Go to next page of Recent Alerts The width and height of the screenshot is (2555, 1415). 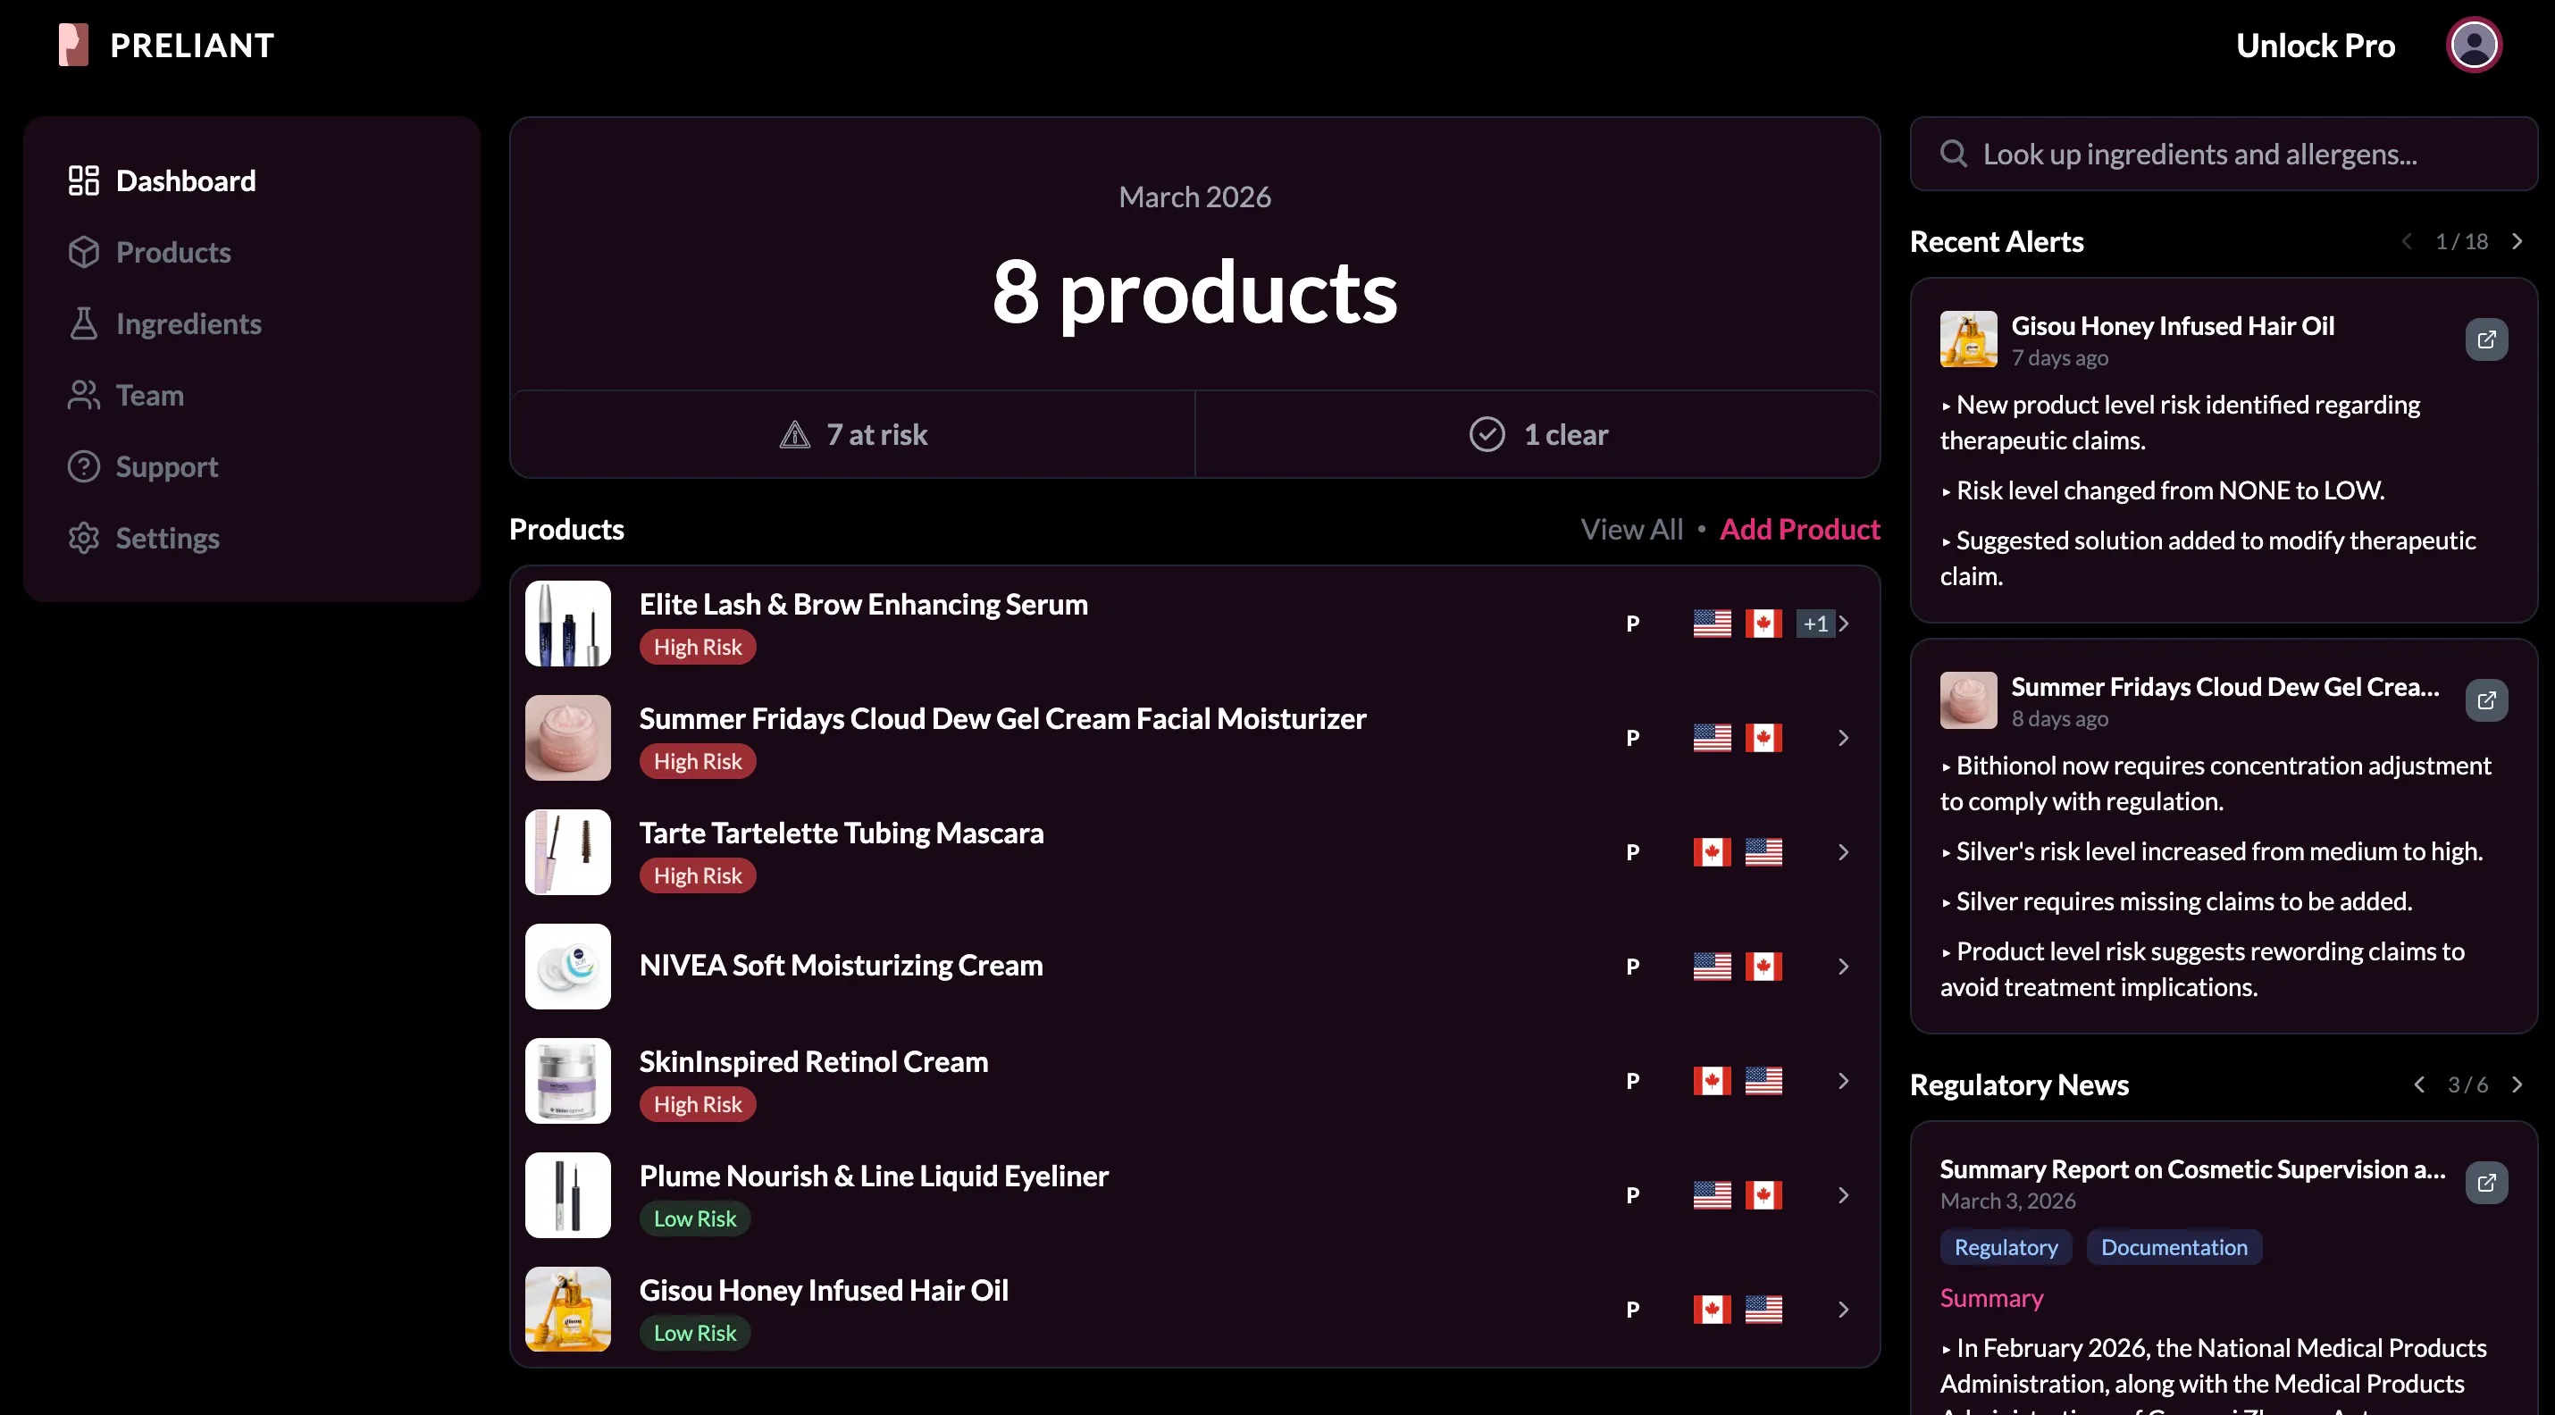coord(2517,241)
